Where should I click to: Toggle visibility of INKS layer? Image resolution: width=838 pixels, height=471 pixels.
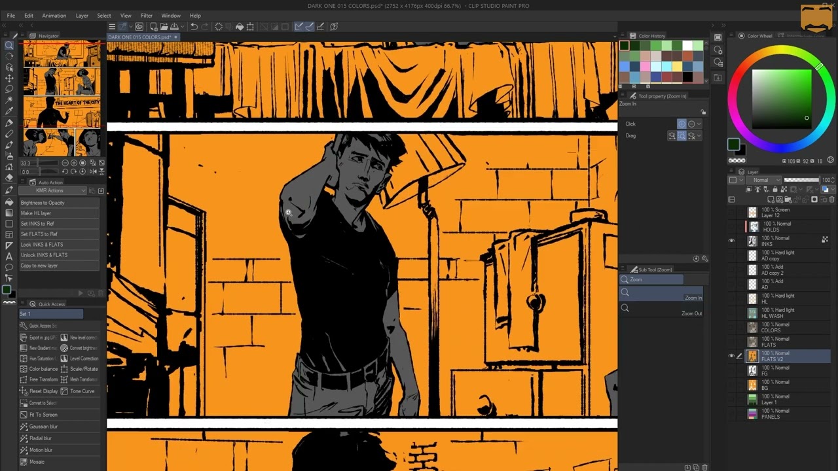(x=731, y=241)
